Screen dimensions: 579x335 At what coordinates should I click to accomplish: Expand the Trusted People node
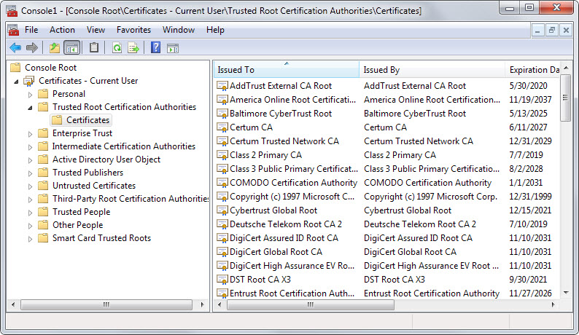(31, 213)
